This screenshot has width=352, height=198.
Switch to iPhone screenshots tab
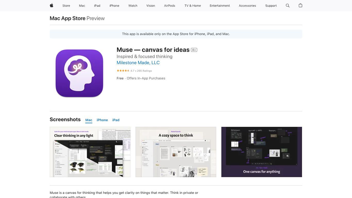tap(102, 120)
